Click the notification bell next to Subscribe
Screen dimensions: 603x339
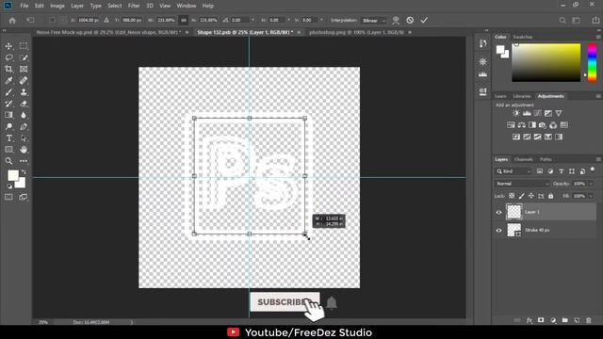(x=332, y=303)
